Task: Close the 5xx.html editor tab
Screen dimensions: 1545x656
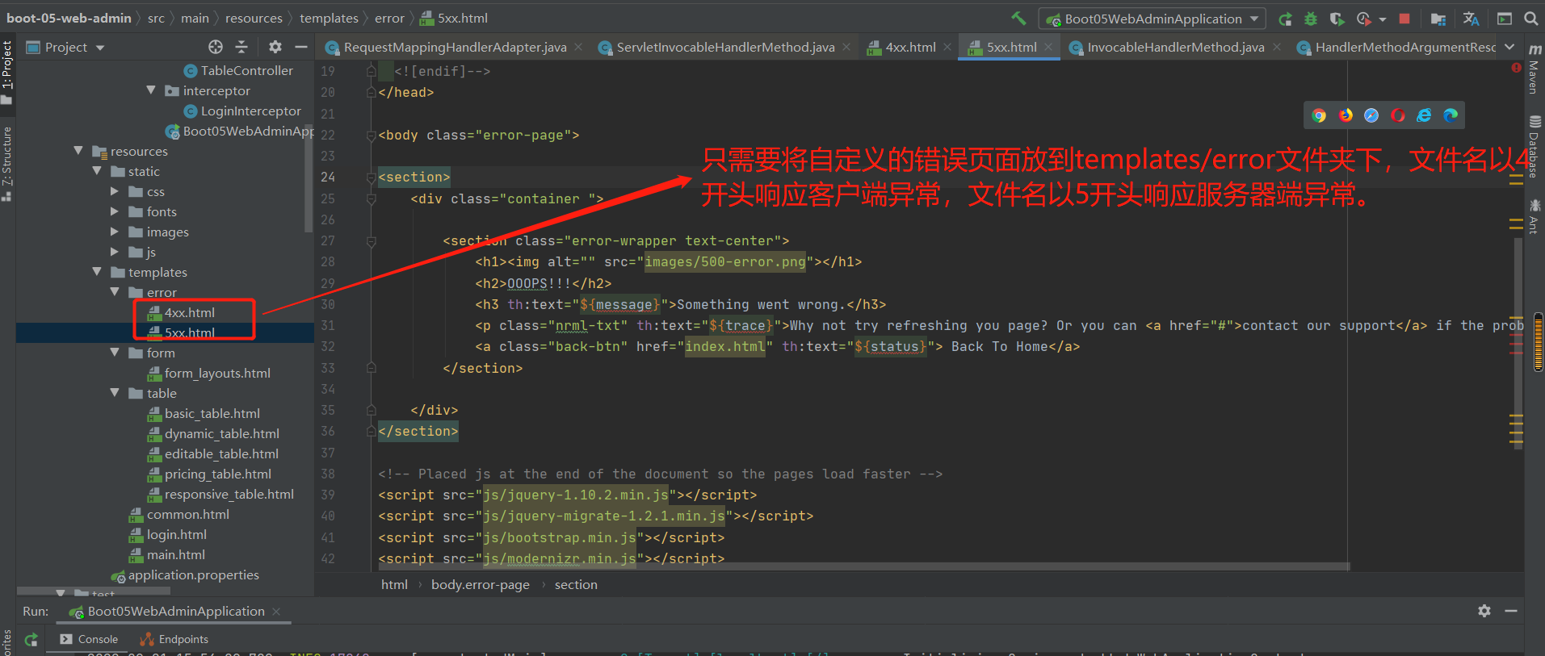Action: point(1048,48)
